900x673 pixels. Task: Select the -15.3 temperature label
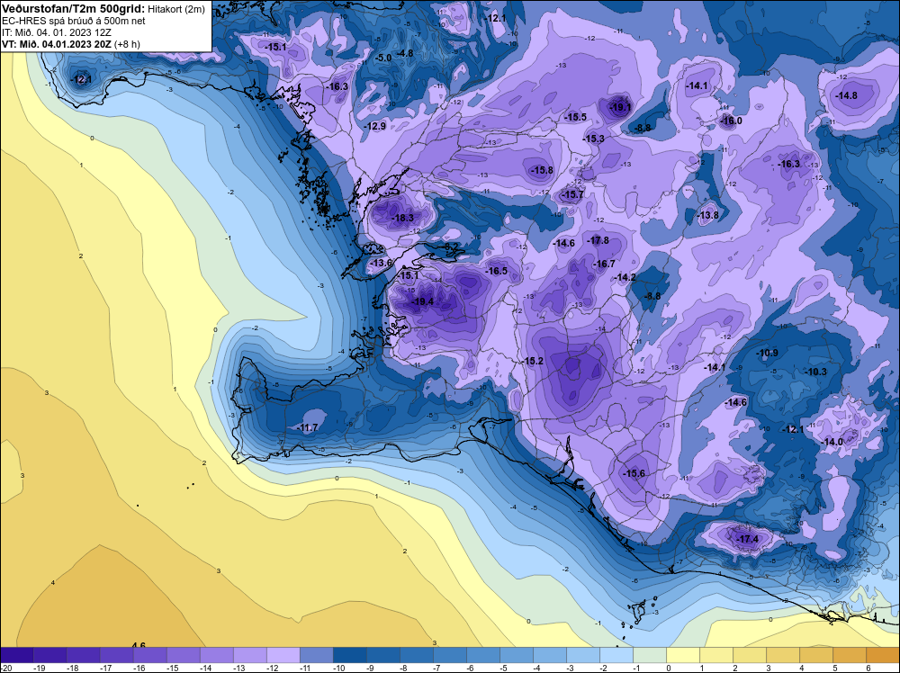(593, 139)
